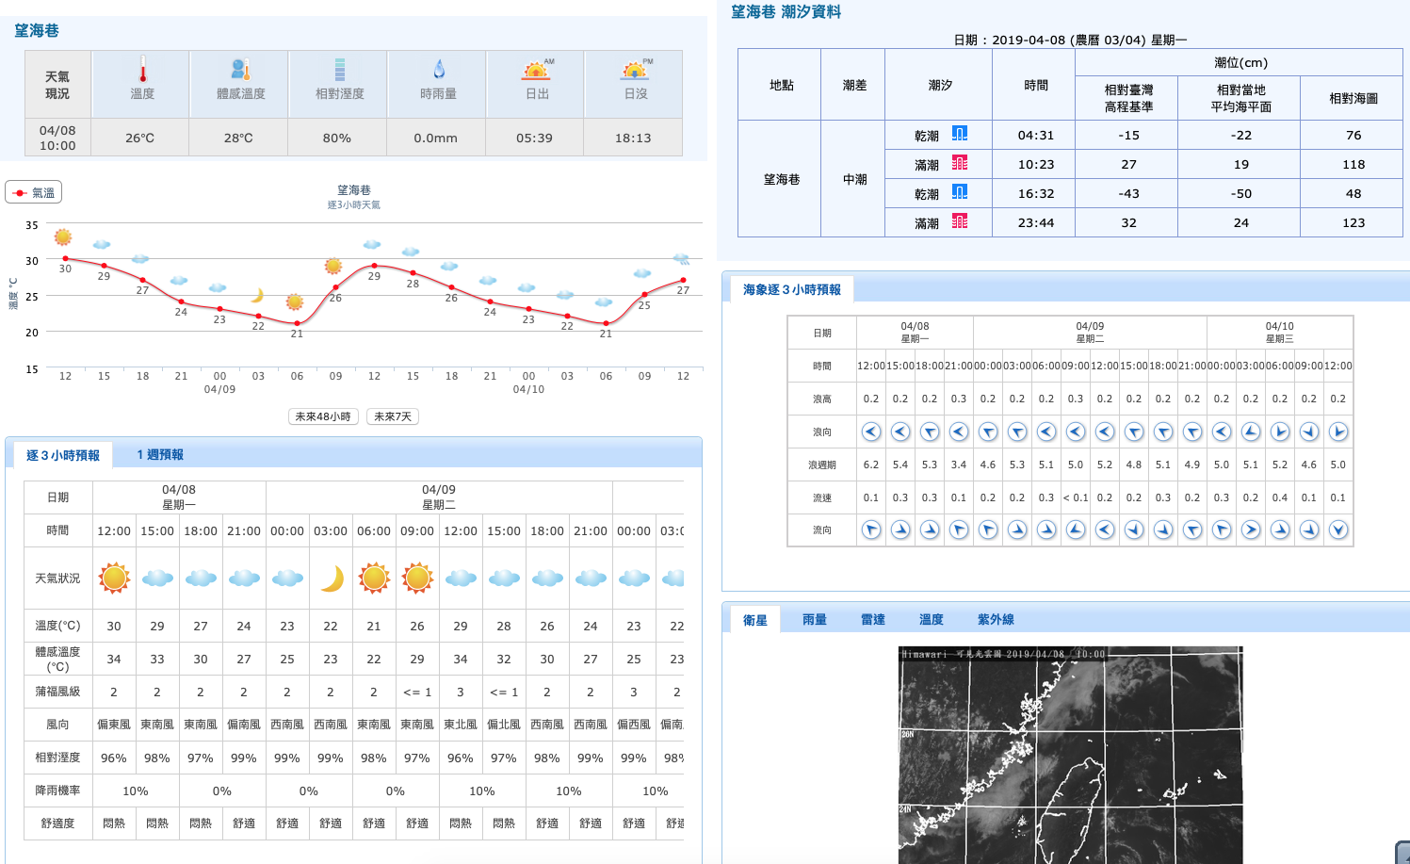Viewport: 1410px width, 864px height.
Task: Click the last 浪向 arrow under 04/10 12:00
Action: tap(1338, 432)
